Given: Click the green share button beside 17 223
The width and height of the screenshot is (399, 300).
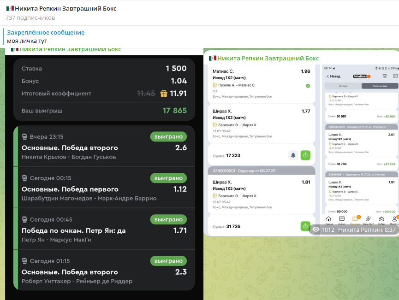Looking at the screenshot, I should [x=305, y=155].
